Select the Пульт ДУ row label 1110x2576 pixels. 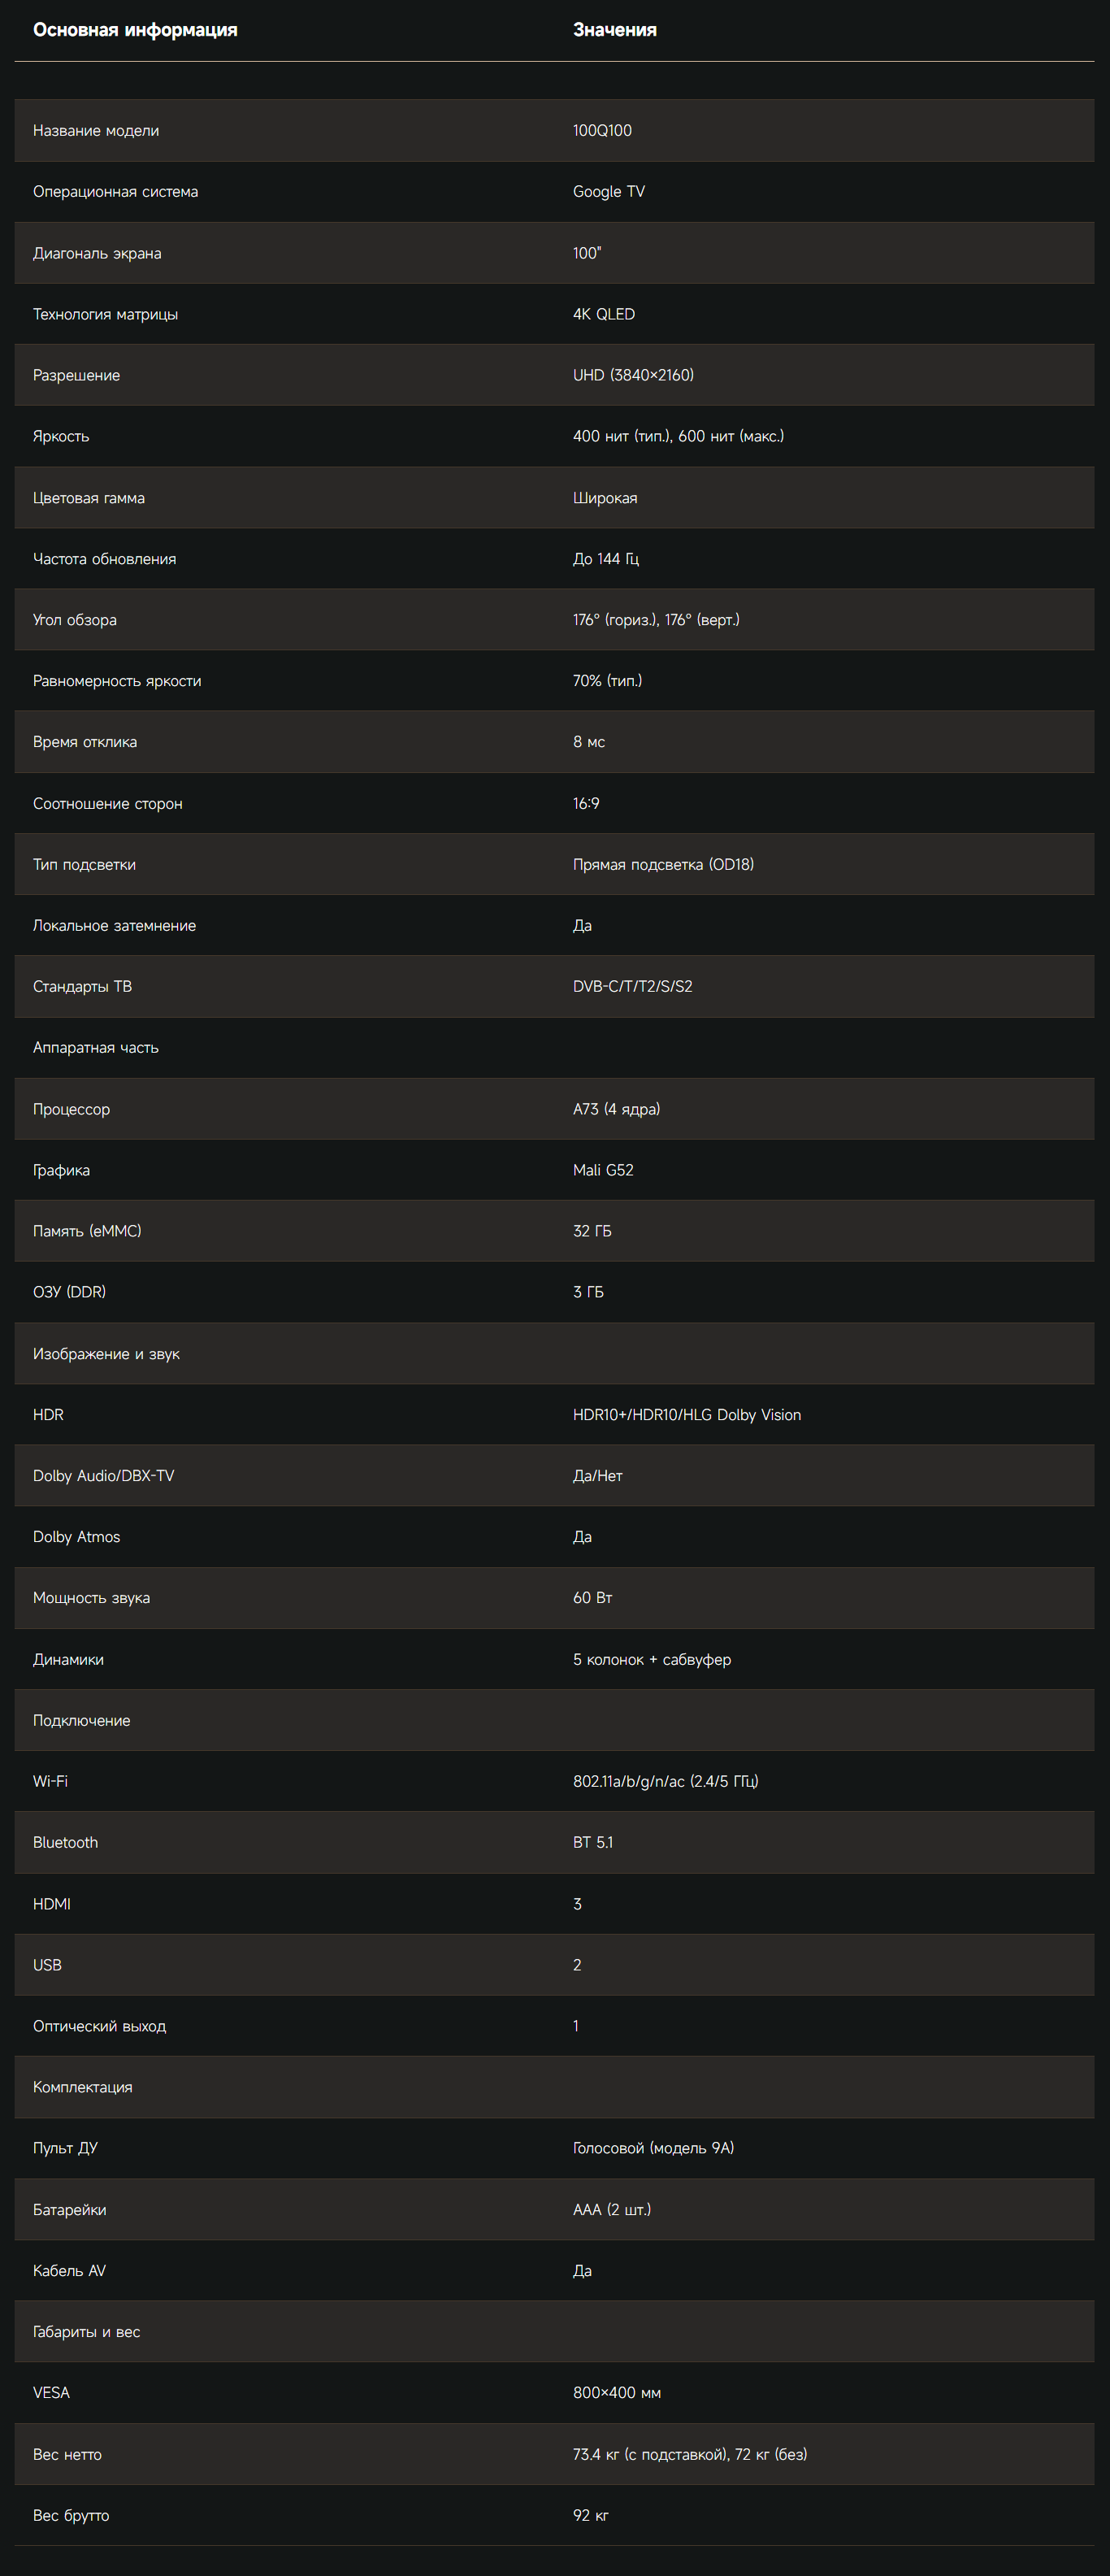click(65, 2148)
